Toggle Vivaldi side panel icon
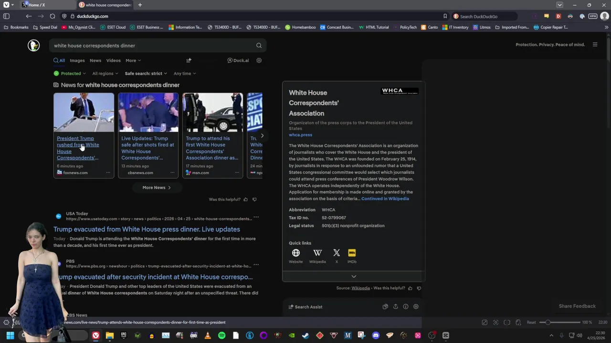The width and height of the screenshot is (611, 343). coord(6,16)
